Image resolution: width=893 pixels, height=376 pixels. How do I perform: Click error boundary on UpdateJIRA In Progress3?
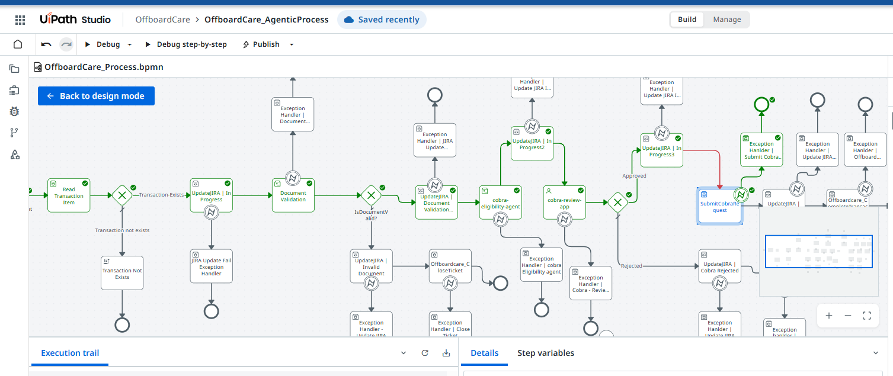pyautogui.click(x=662, y=133)
